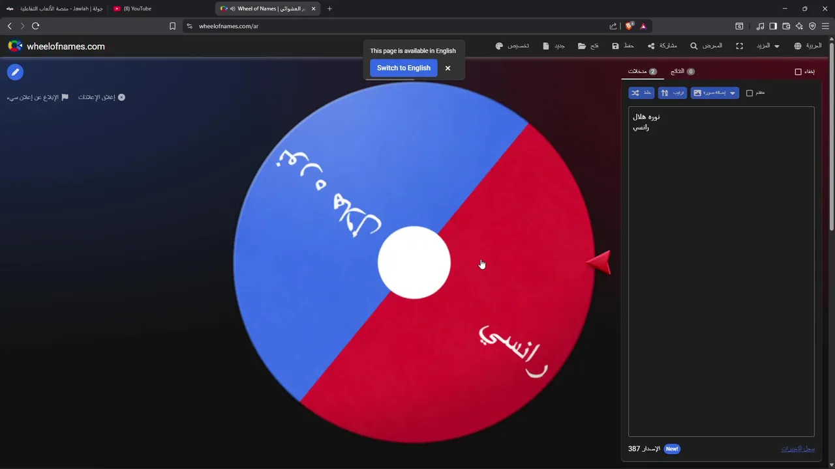835x469 pixels.
Task: Click the page vertical scrollbar
Action: (832, 137)
